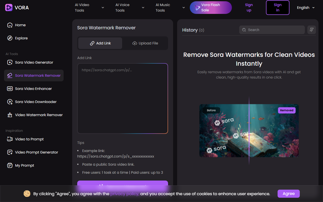Click the Sora Video Enhancer HD icon
This screenshot has height=202, width=323.
pyautogui.click(x=10, y=89)
